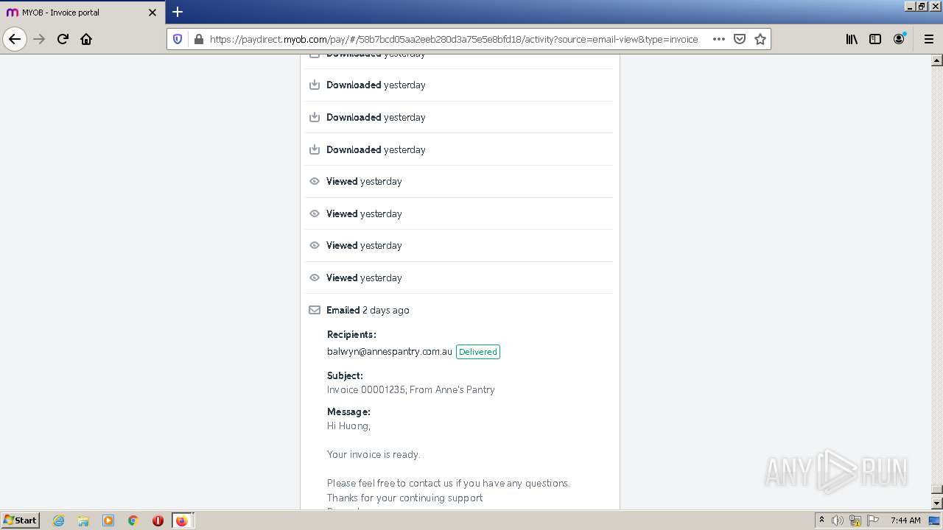Open media player from taskbar
Viewport: 943px width, 530px height.
[108, 520]
